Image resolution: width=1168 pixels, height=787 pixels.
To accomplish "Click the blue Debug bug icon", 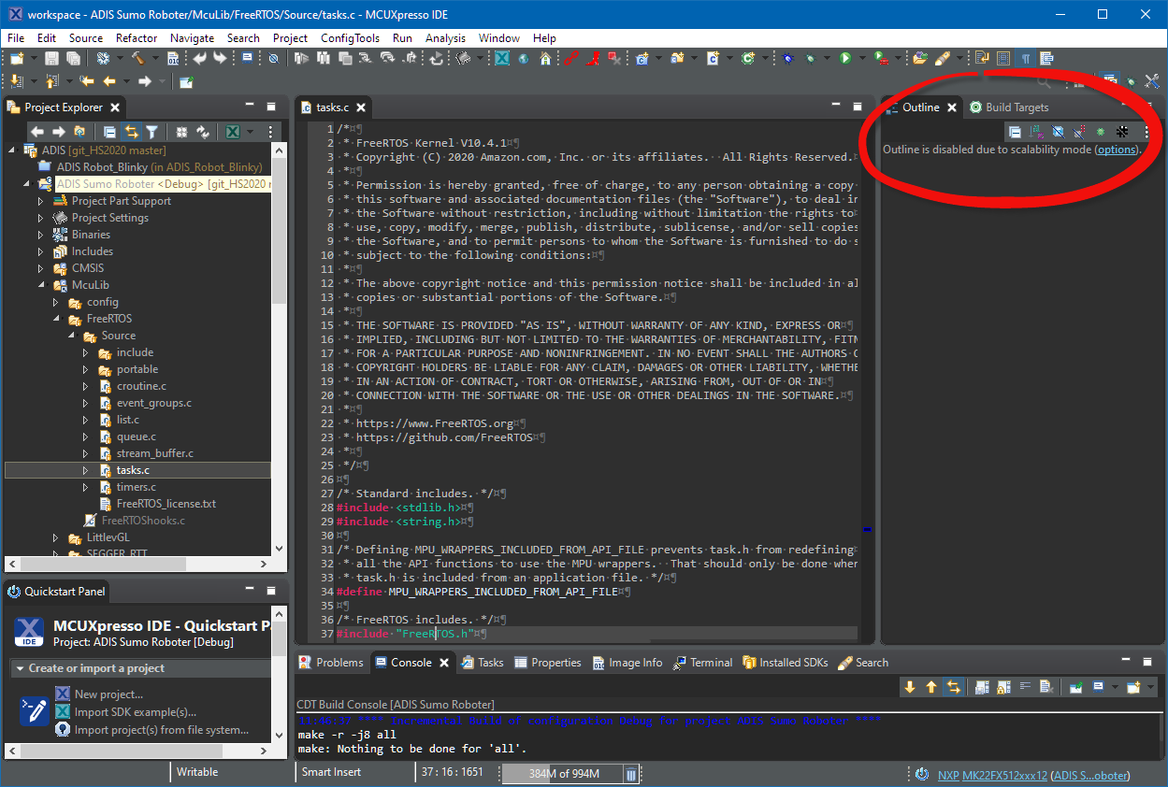I will (x=788, y=58).
